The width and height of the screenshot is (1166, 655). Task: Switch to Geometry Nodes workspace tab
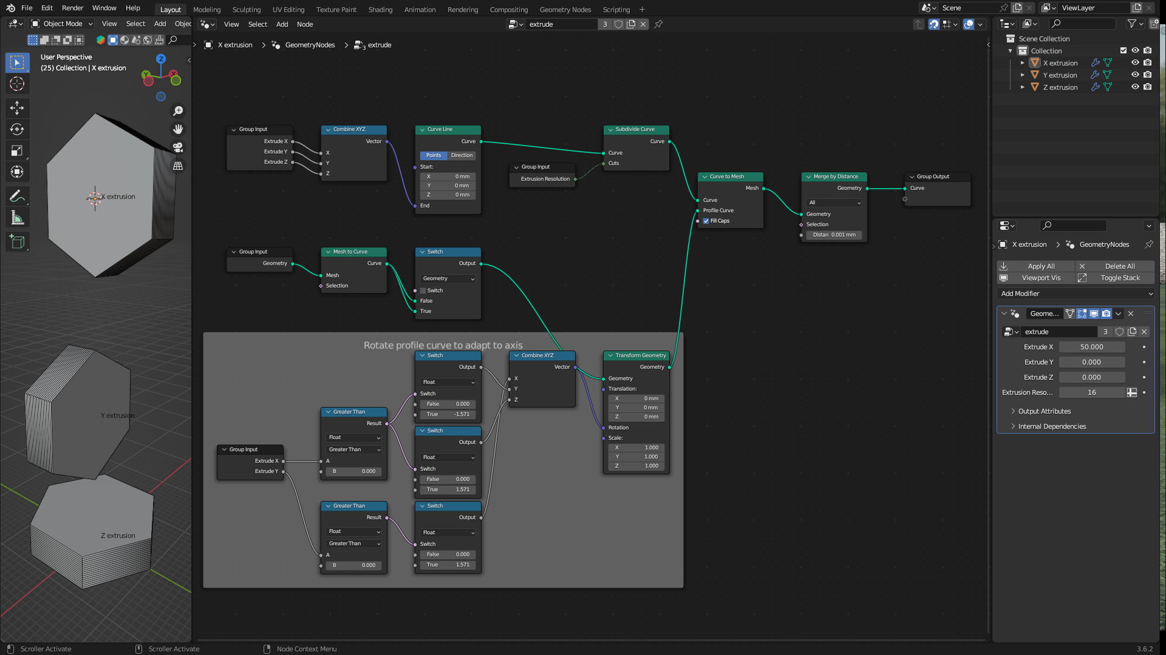click(565, 10)
